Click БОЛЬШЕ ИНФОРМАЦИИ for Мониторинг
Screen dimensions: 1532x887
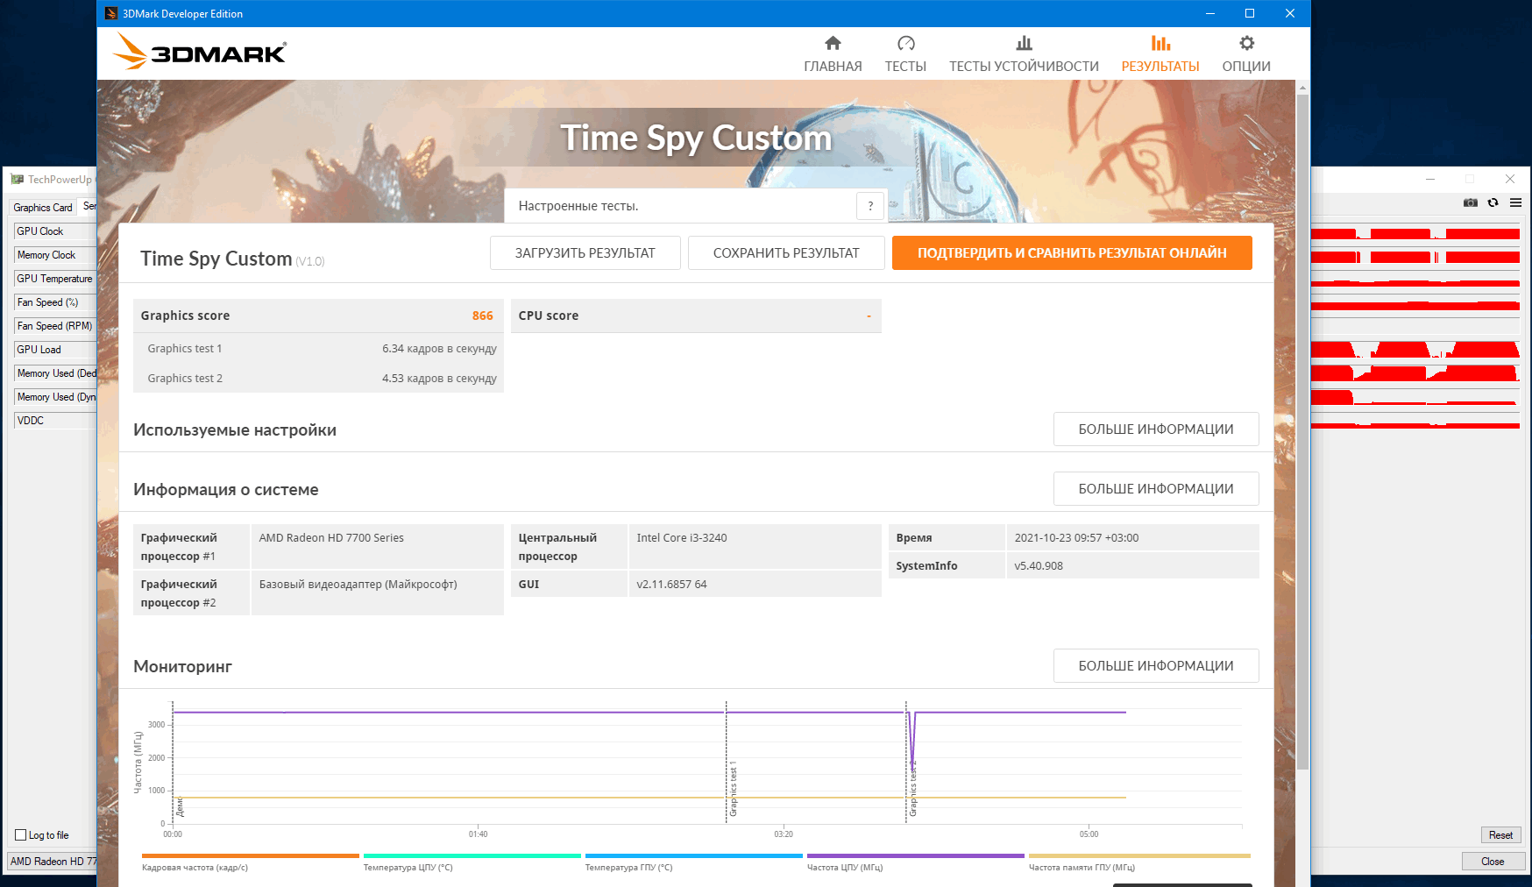click(1156, 666)
